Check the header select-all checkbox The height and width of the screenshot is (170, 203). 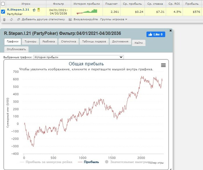tap(3, 4)
